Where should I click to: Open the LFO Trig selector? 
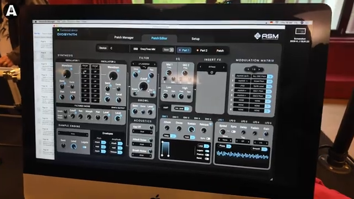tap(243, 142)
